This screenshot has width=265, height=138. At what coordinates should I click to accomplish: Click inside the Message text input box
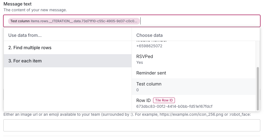199,21
